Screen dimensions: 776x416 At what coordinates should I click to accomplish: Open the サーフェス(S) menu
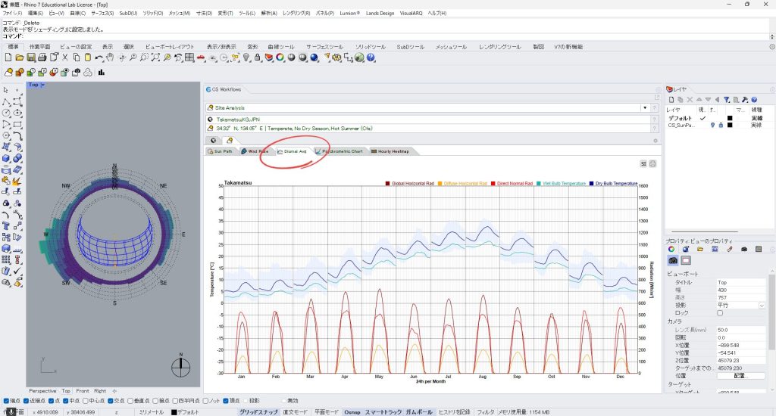[102, 14]
